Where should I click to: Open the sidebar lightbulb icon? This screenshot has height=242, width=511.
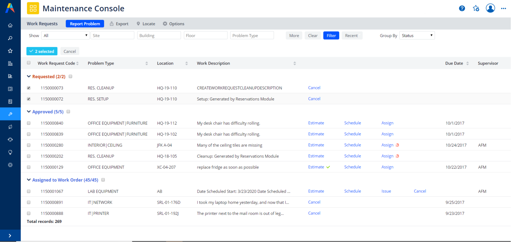[10, 152]
